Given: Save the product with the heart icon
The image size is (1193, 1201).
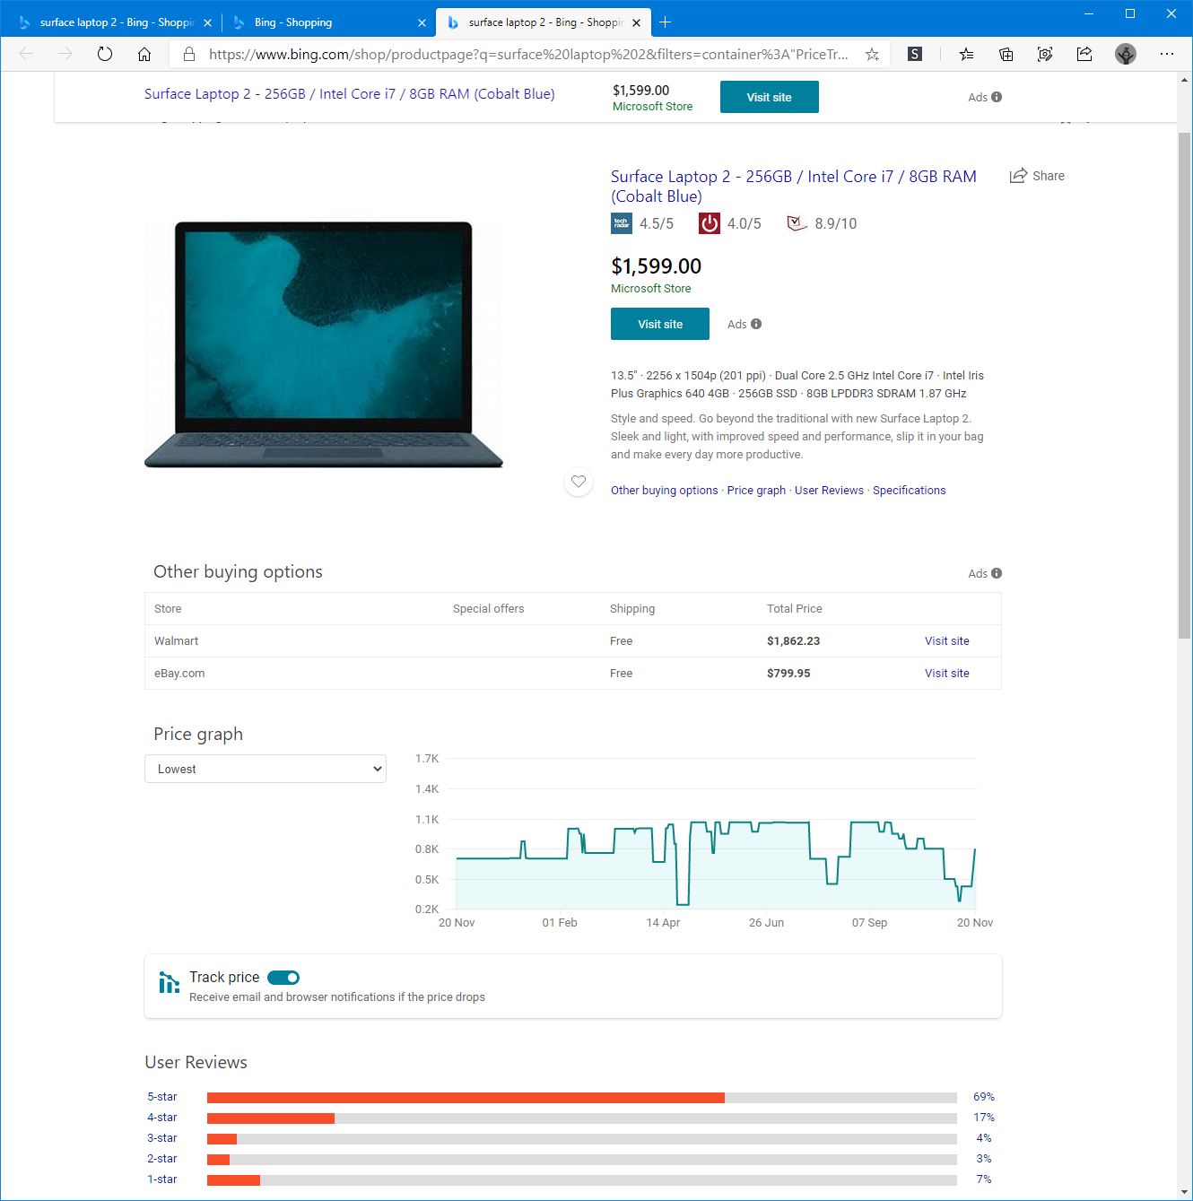Looking at the screenshot, I should click(579, 482).
